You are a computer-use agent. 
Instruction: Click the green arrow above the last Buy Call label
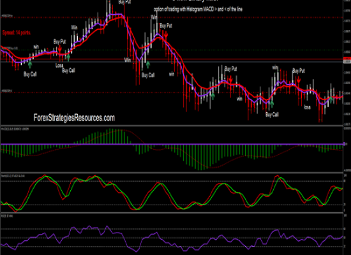(x=272, y=104)
